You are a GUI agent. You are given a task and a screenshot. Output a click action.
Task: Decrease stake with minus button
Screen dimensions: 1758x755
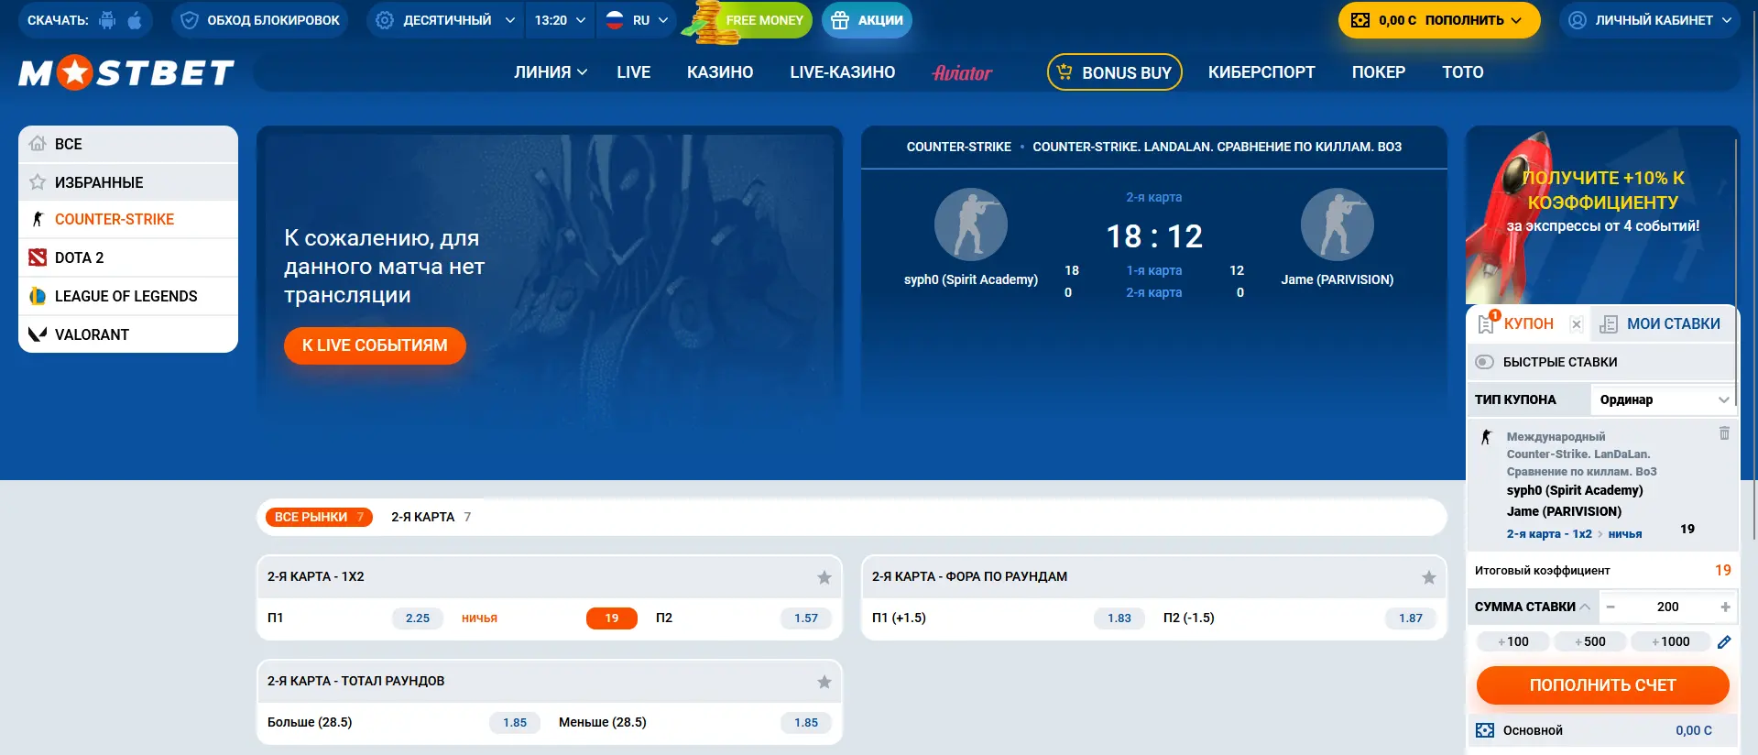[x=1611, y=607]
